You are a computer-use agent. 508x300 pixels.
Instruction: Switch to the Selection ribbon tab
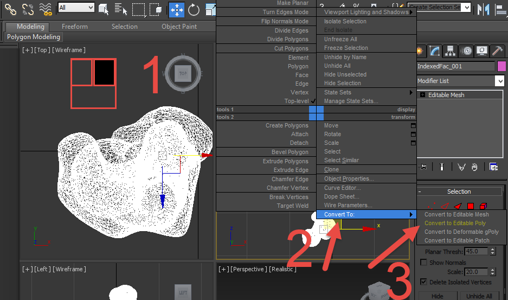point(124,27)
